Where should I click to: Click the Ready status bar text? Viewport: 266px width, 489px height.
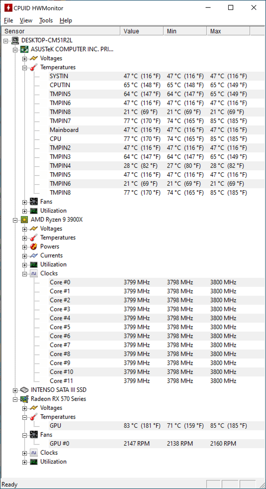[10, 484]
